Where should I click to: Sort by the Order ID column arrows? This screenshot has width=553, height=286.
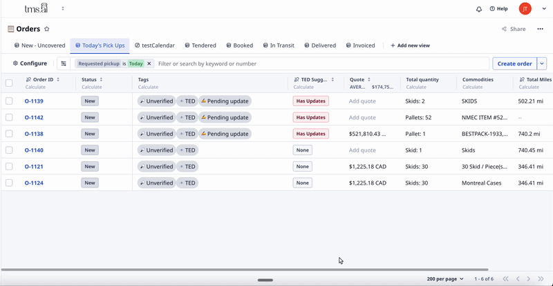tap(58, 79)
